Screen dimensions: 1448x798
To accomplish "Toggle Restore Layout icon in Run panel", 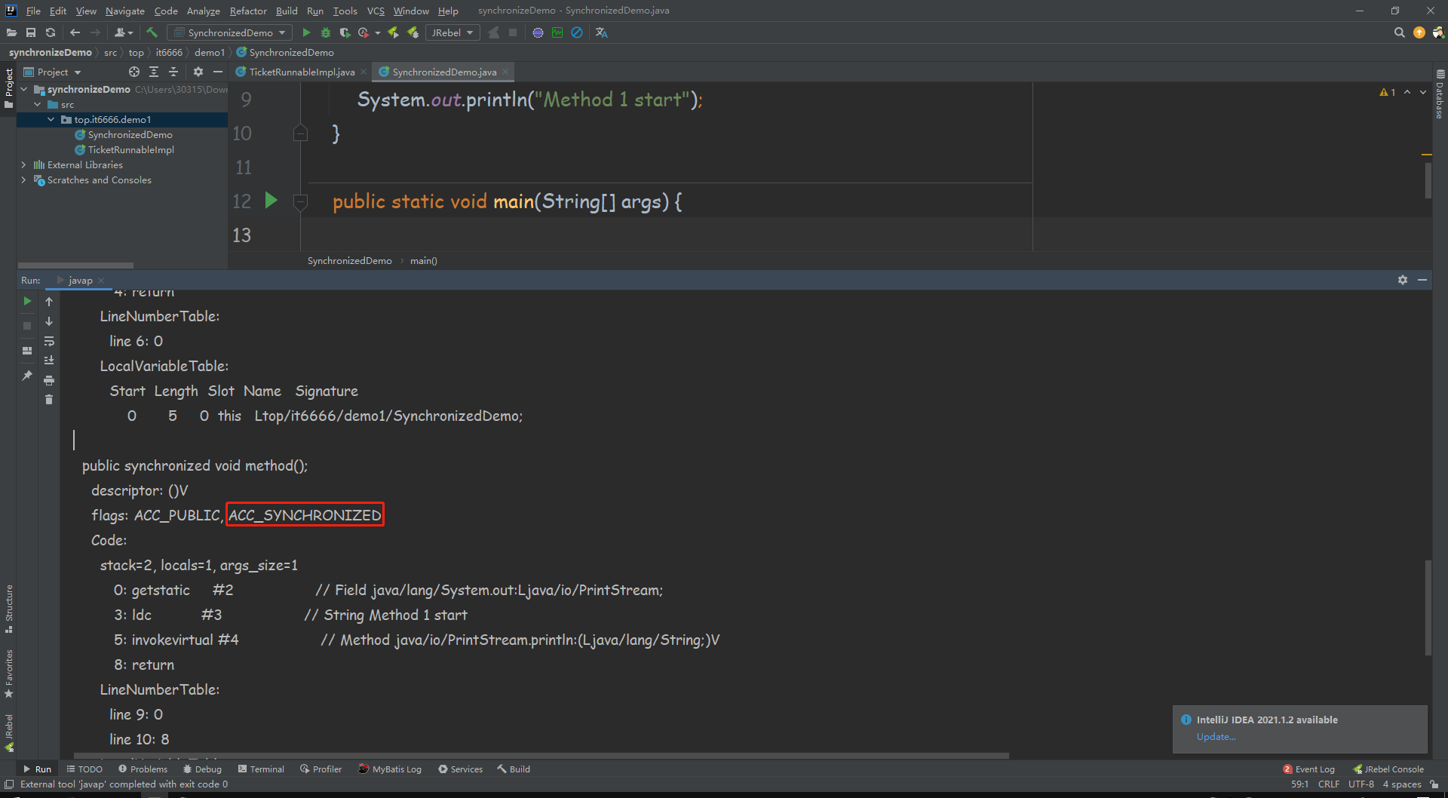I will [x=27, y=351].
